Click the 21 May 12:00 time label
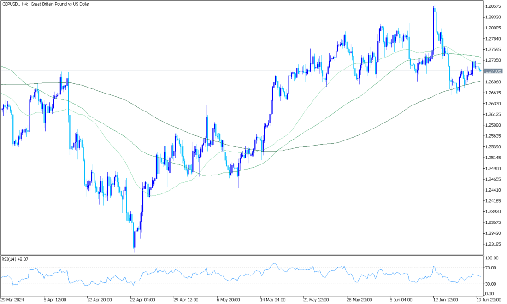The image size is (507, 304). coord(316,300)
